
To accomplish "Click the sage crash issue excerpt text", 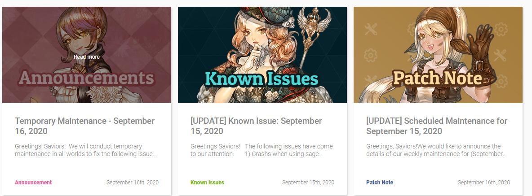I will [x=262, y=150].
